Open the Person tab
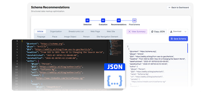This screenshot has width=206, height=96. 87,37
